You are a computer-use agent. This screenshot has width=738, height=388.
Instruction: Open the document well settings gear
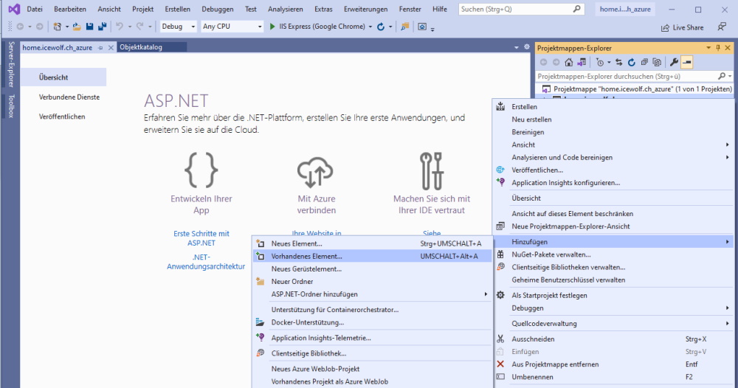(527, 47)
